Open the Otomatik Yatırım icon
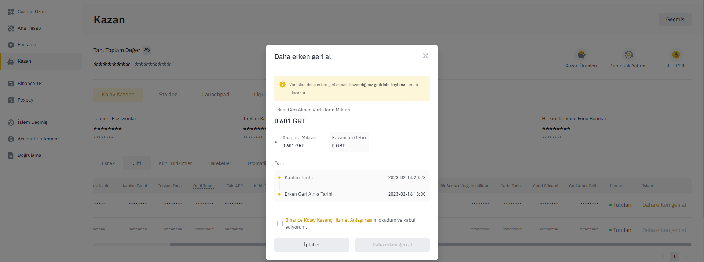Viewport: 704px width, 262px height. [628, 55]
